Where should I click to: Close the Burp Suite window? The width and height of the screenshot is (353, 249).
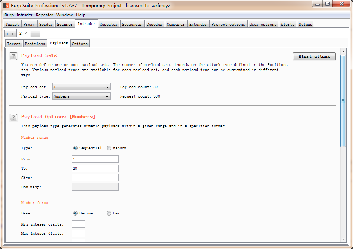click(x=341, y=4)
